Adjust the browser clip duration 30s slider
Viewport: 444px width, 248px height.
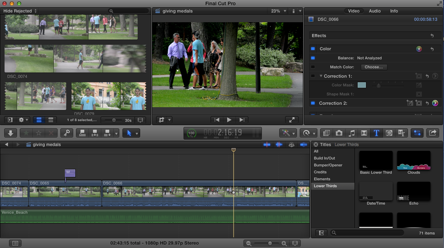(x=113, y=120)
